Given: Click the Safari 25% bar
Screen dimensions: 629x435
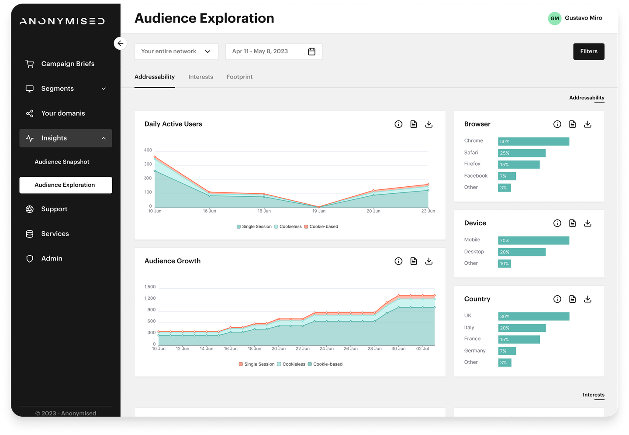Looking at the screenshot, I should tap(522, 153).
